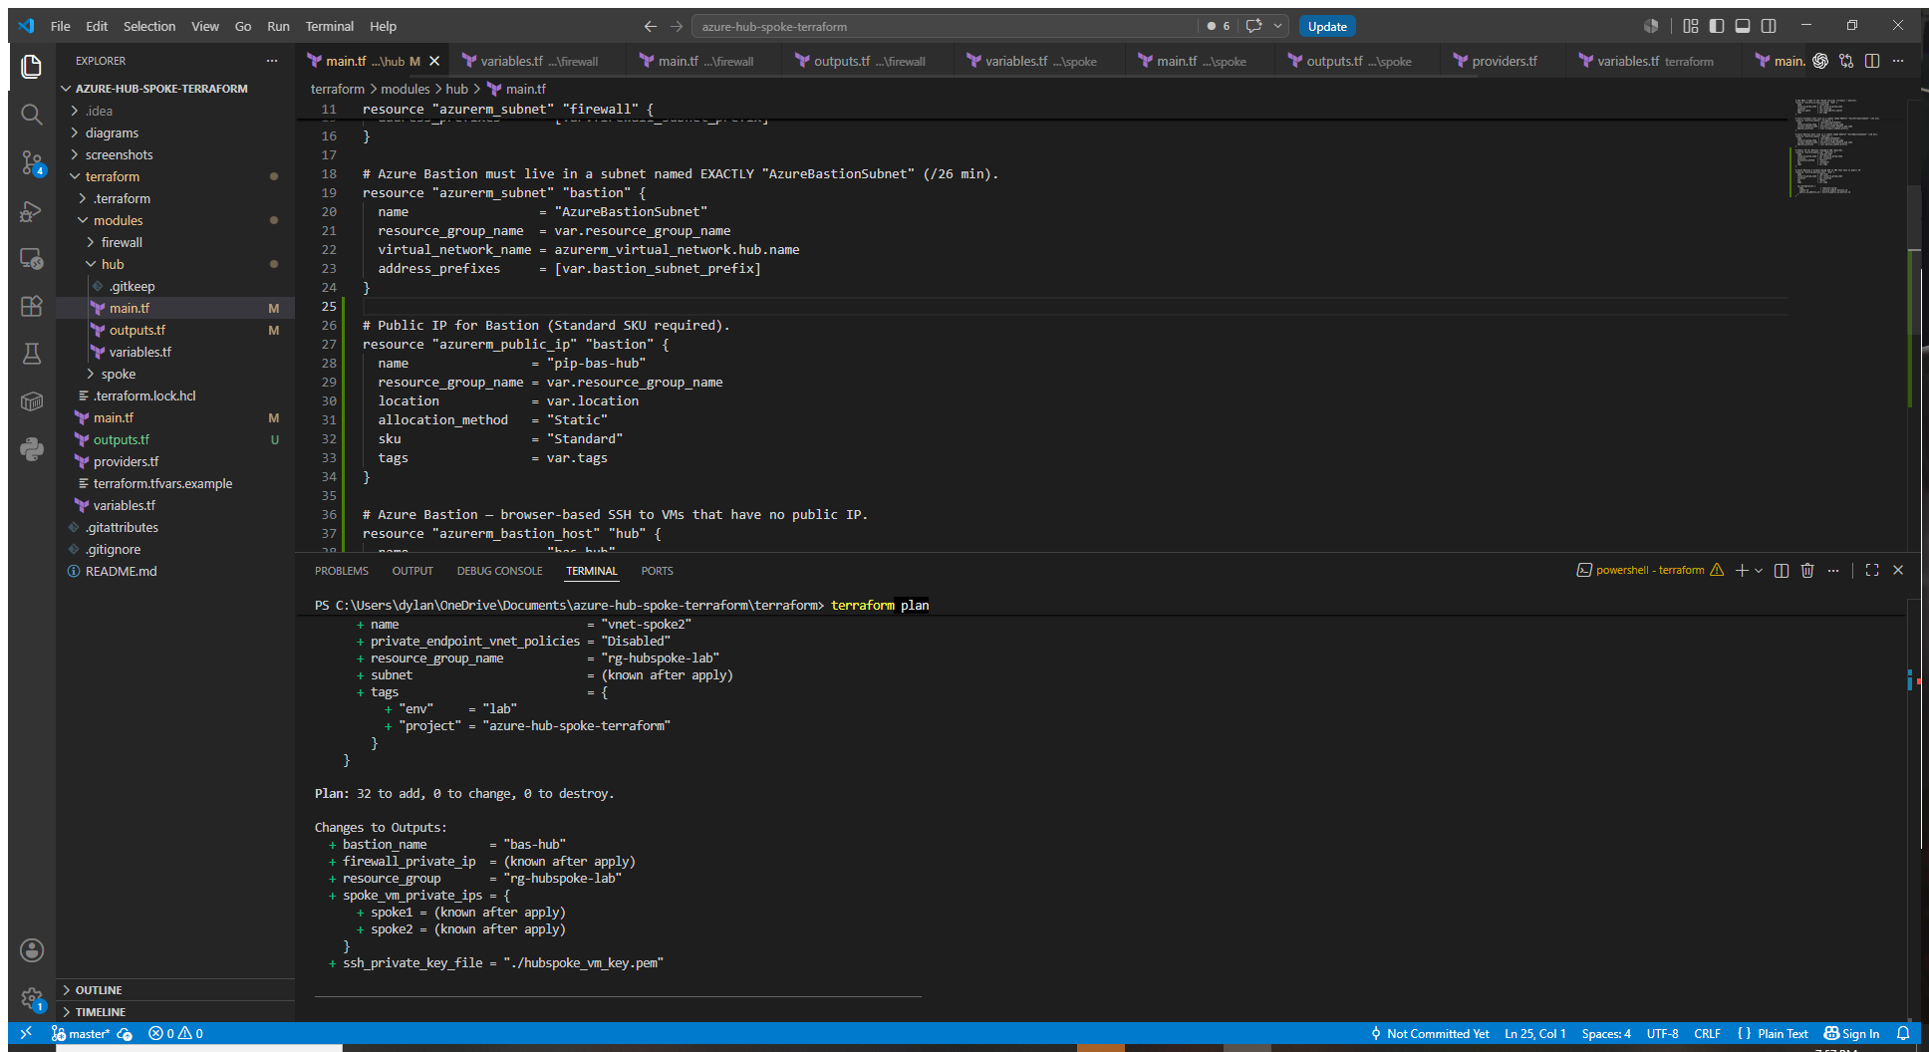
Task: Open editor More Actions ellipsis
Action: point(1898,61)
